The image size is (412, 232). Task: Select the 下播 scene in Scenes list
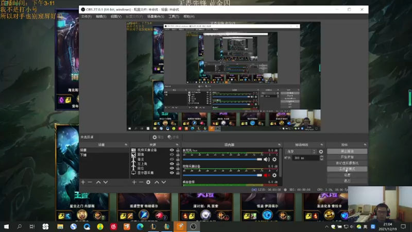click(x=104, y=155)
